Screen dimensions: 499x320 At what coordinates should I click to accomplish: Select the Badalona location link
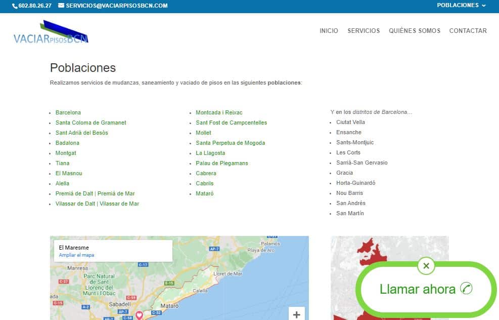(x=67, y=143)
